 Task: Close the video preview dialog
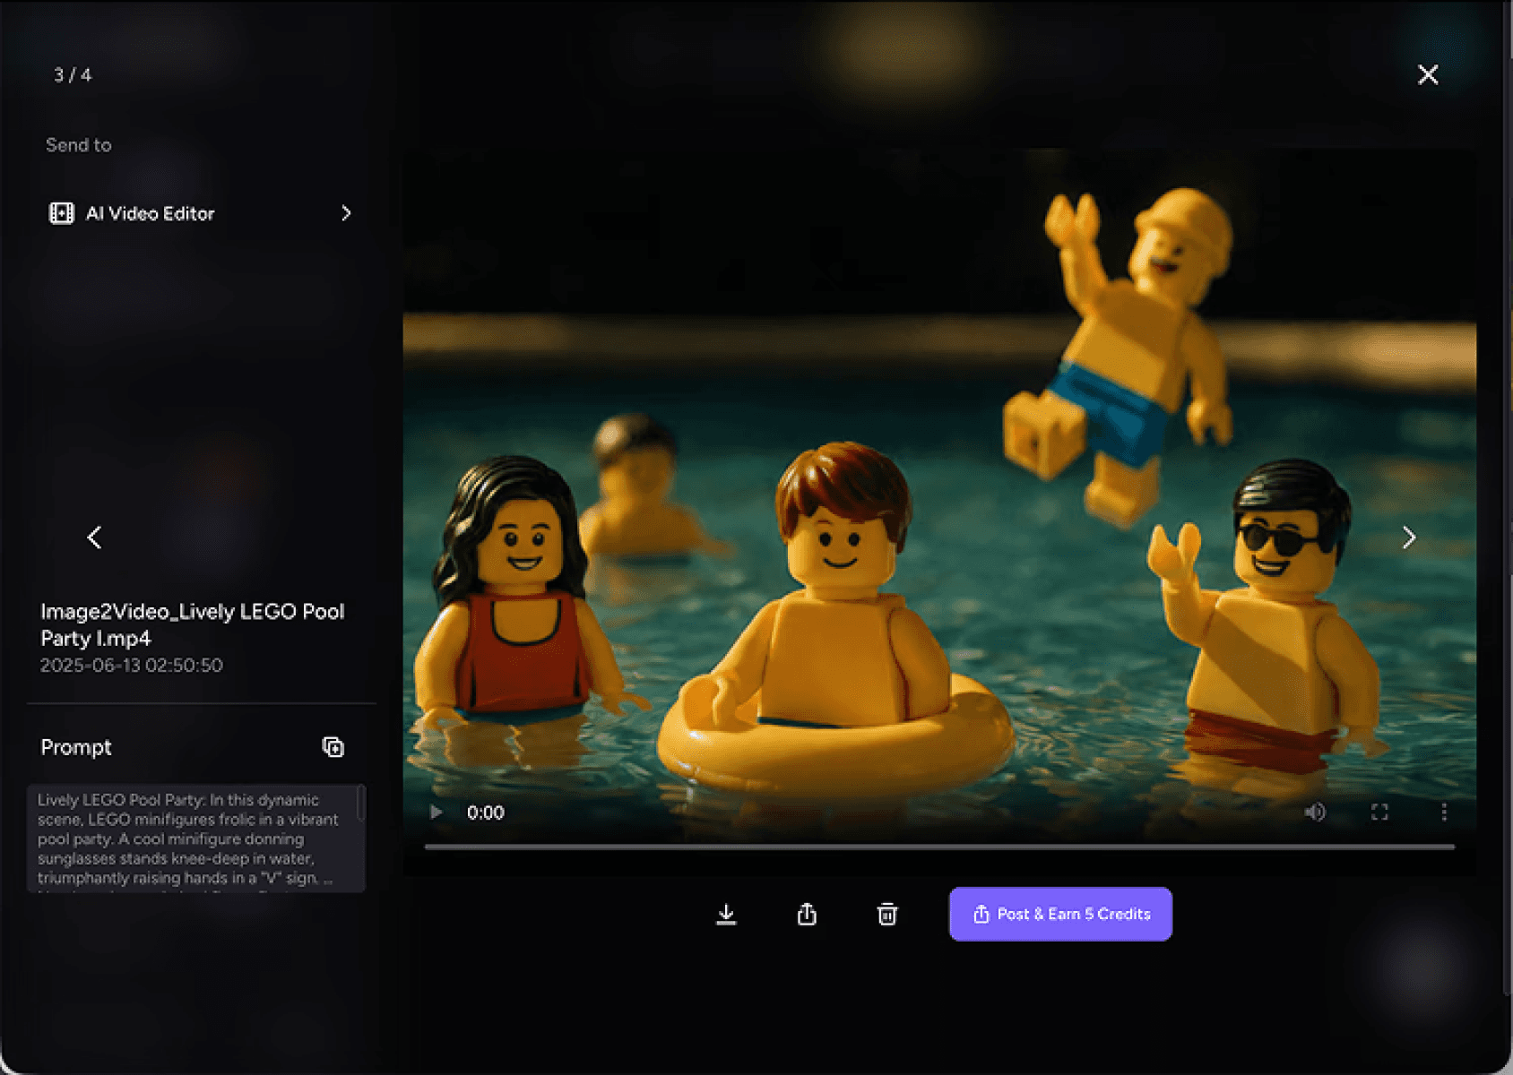point(1428,74)
